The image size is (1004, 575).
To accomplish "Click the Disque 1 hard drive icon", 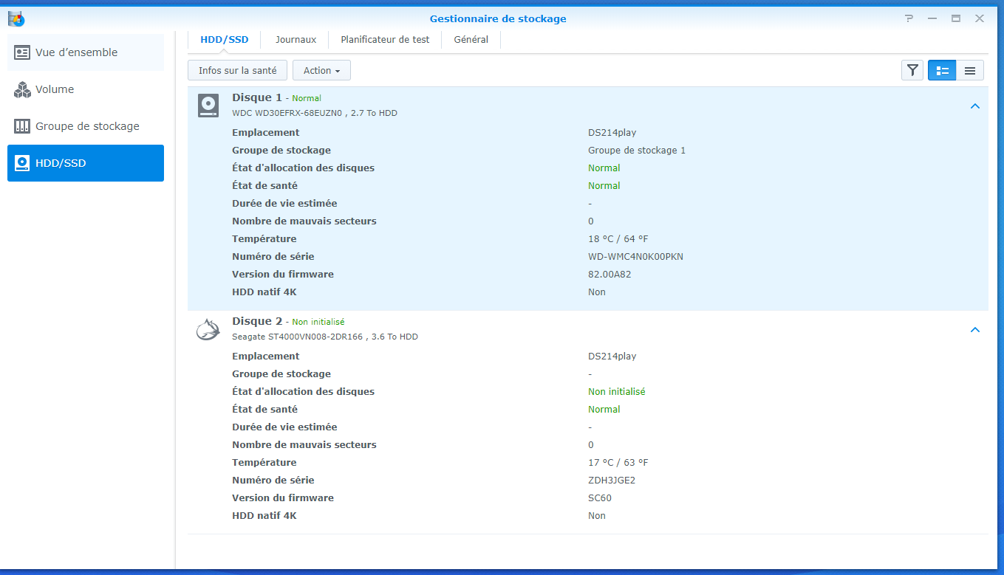I will [208, 106].
